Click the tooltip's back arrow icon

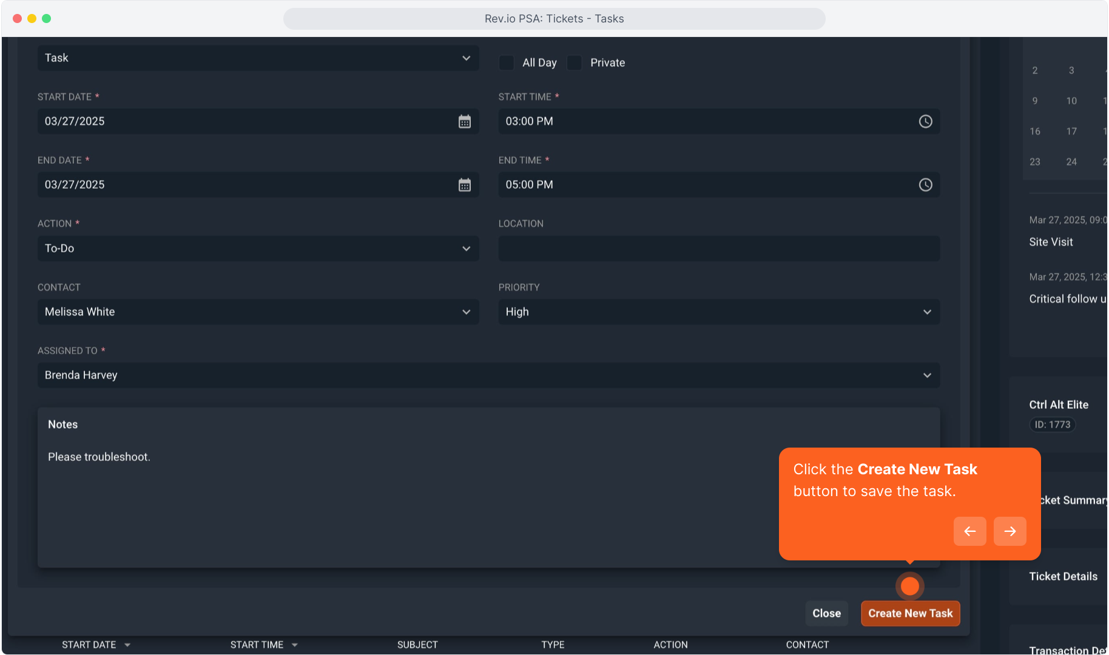969,531
